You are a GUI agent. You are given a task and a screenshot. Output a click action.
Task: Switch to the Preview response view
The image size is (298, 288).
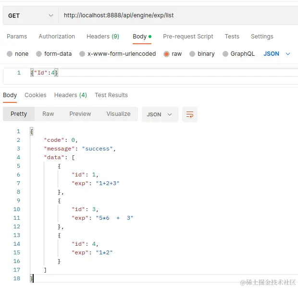tap(80, 114)
